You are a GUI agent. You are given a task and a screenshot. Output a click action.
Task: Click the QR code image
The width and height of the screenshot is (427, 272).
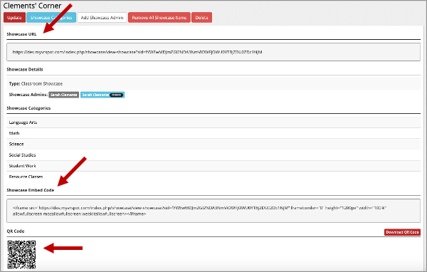point(21,255)
